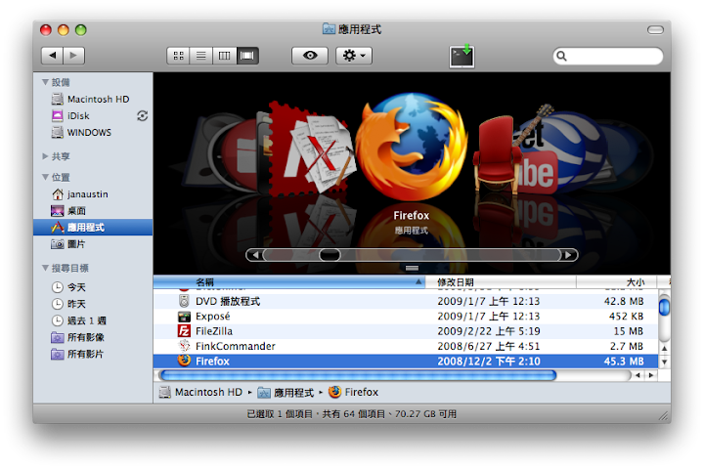The height and width of the screenshot is (469, 704).
Task: Click the 45.3 MB size cell
Action: click(x=624, y=362)
